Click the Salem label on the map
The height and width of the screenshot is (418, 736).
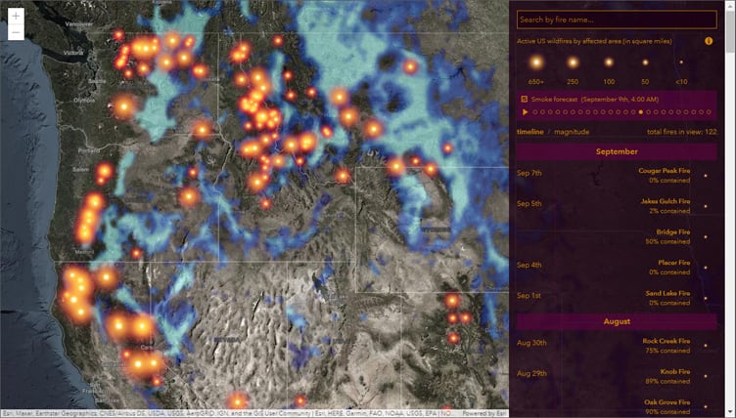tap(80, 169)
